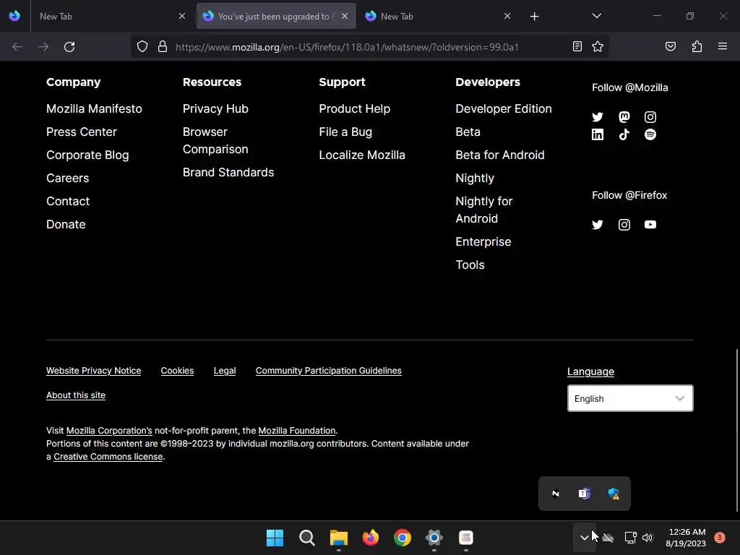Open Microsoft Teams tray icon
This screenshot has width=740, height=555.
584,494
